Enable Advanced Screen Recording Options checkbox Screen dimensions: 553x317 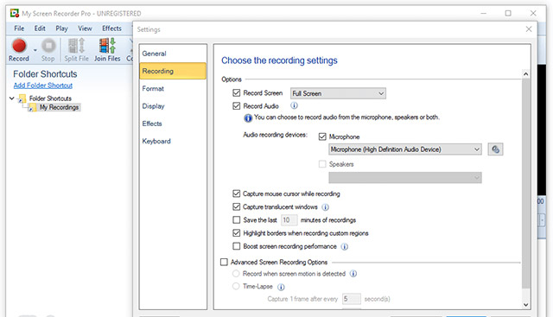coord(224,262)
